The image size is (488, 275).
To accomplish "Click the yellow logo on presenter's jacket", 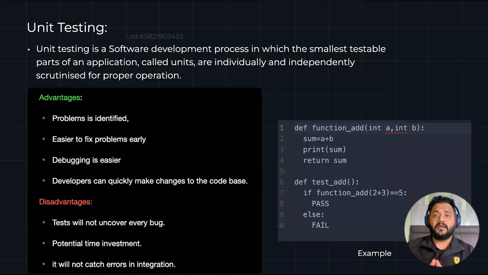I will click(x=456, y=260).
